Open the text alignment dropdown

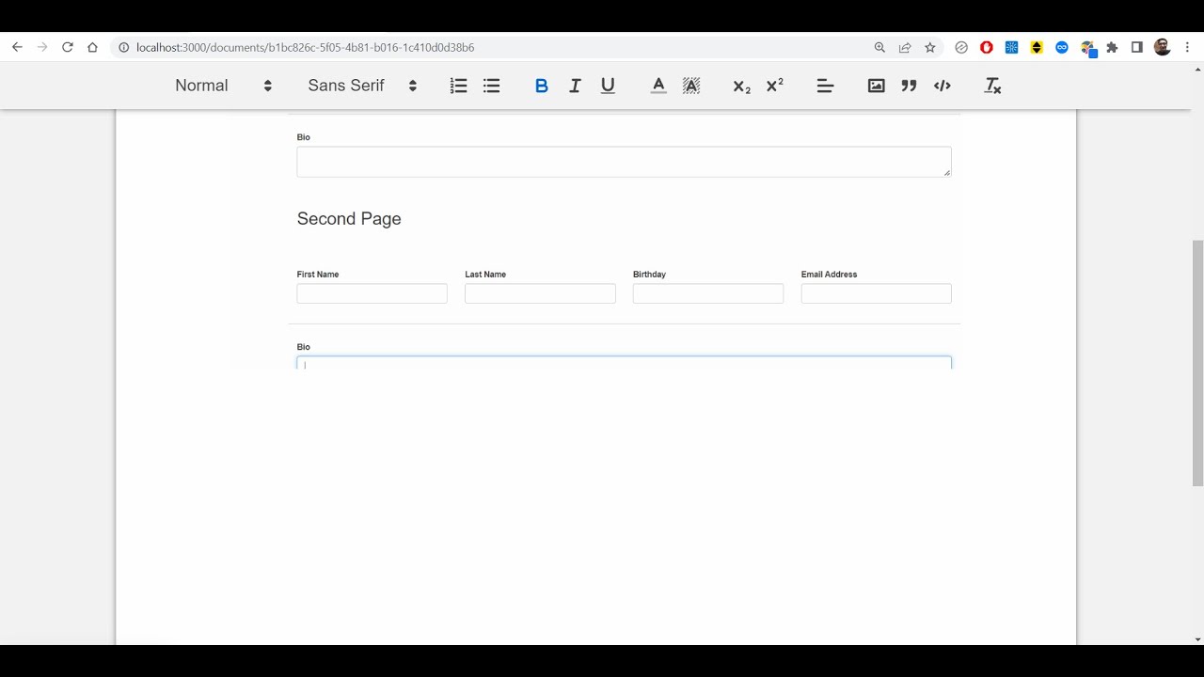point(825,86)
